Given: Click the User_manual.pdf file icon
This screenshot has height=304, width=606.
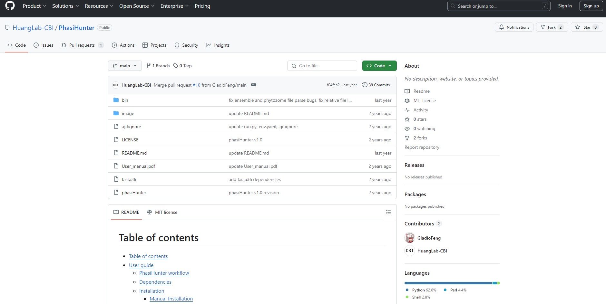Looking at the screenshot, I should [116, 166].
